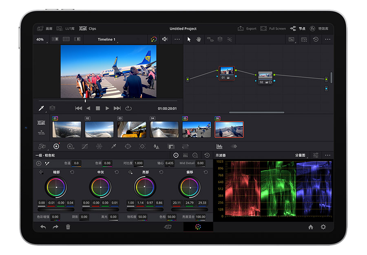
Task: Open the HDR color wheels palette
Action: click(x=71, y=146)
